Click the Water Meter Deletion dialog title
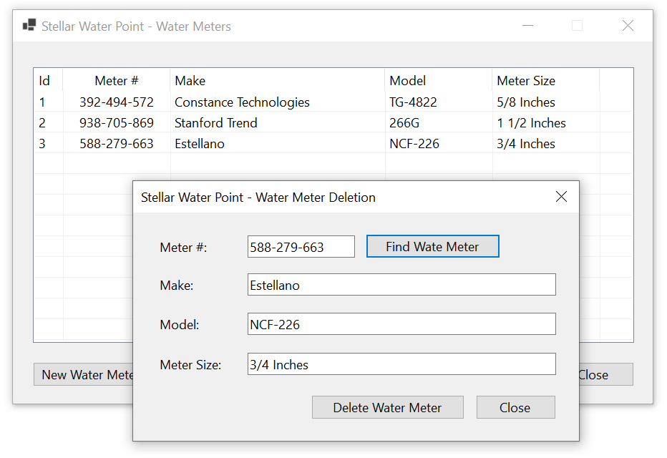667x458 pixels. pos(258,198)
